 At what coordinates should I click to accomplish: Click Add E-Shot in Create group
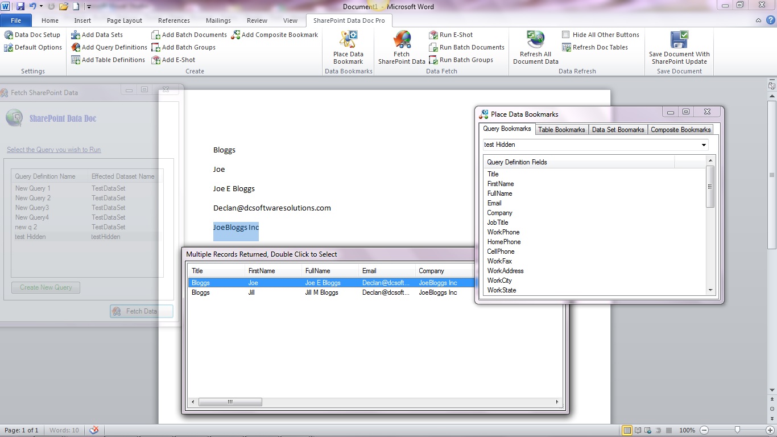(x=173, y=60)
